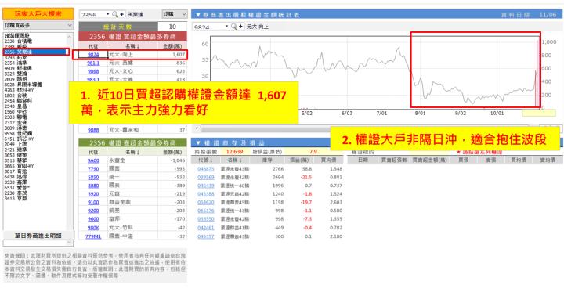Select stock 8028 in the list
The width and height of the screenshot is (564, 292).
tap(35, 84)
